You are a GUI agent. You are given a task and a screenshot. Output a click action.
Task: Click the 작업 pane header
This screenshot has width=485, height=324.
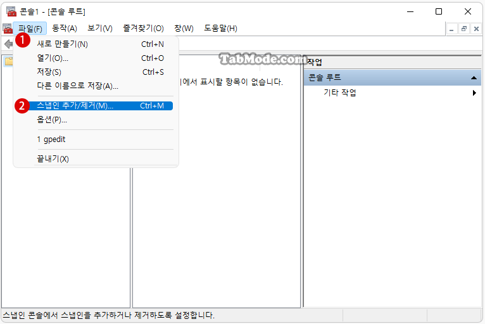coord(393,62)
